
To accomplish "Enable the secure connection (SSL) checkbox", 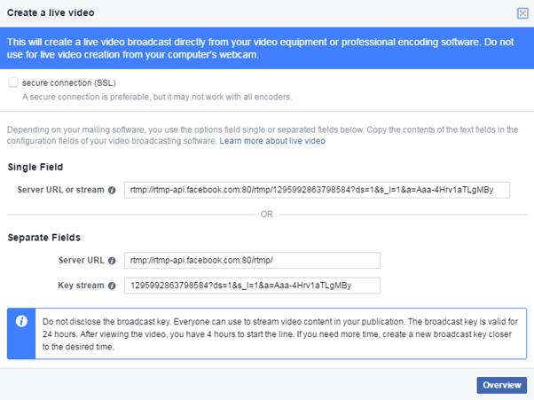I will 13,82.
